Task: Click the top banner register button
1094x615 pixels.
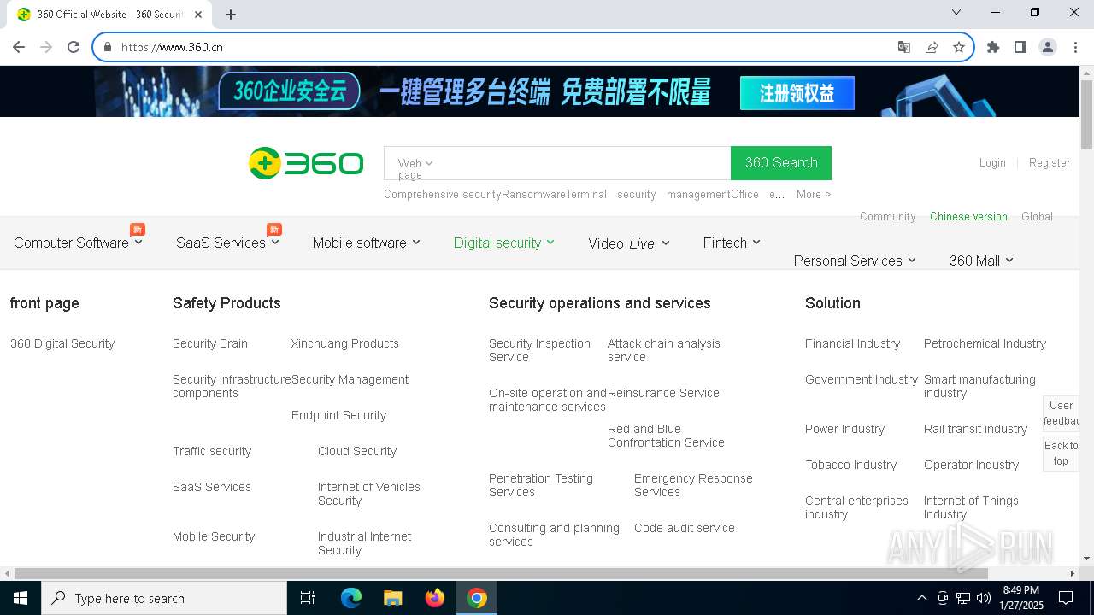Action: pyautogui.click(x=797, y=93)
